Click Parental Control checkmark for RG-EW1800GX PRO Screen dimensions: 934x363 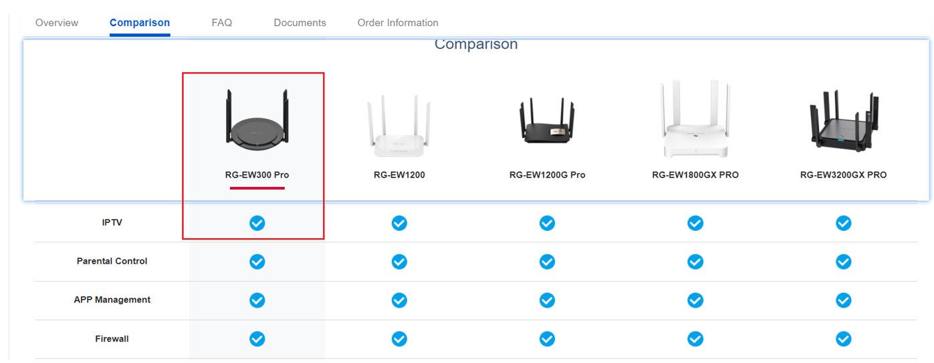tap(695, 262)
